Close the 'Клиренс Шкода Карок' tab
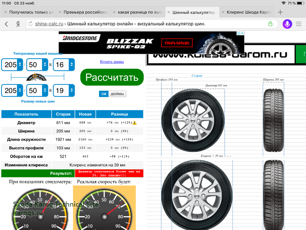Viewport: 306px width, 230px height. 223,12
